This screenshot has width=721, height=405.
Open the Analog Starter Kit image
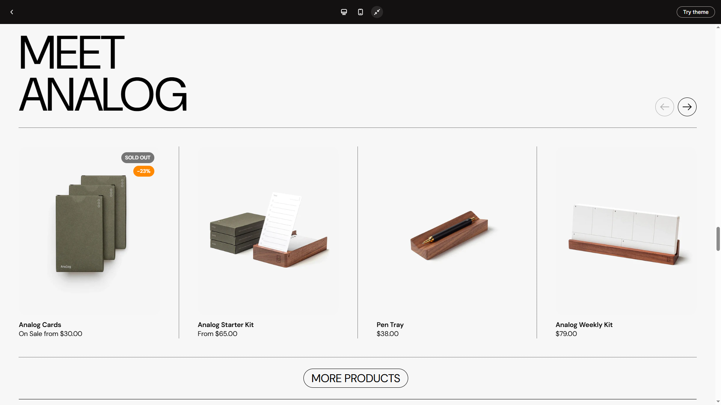[268, 230]
